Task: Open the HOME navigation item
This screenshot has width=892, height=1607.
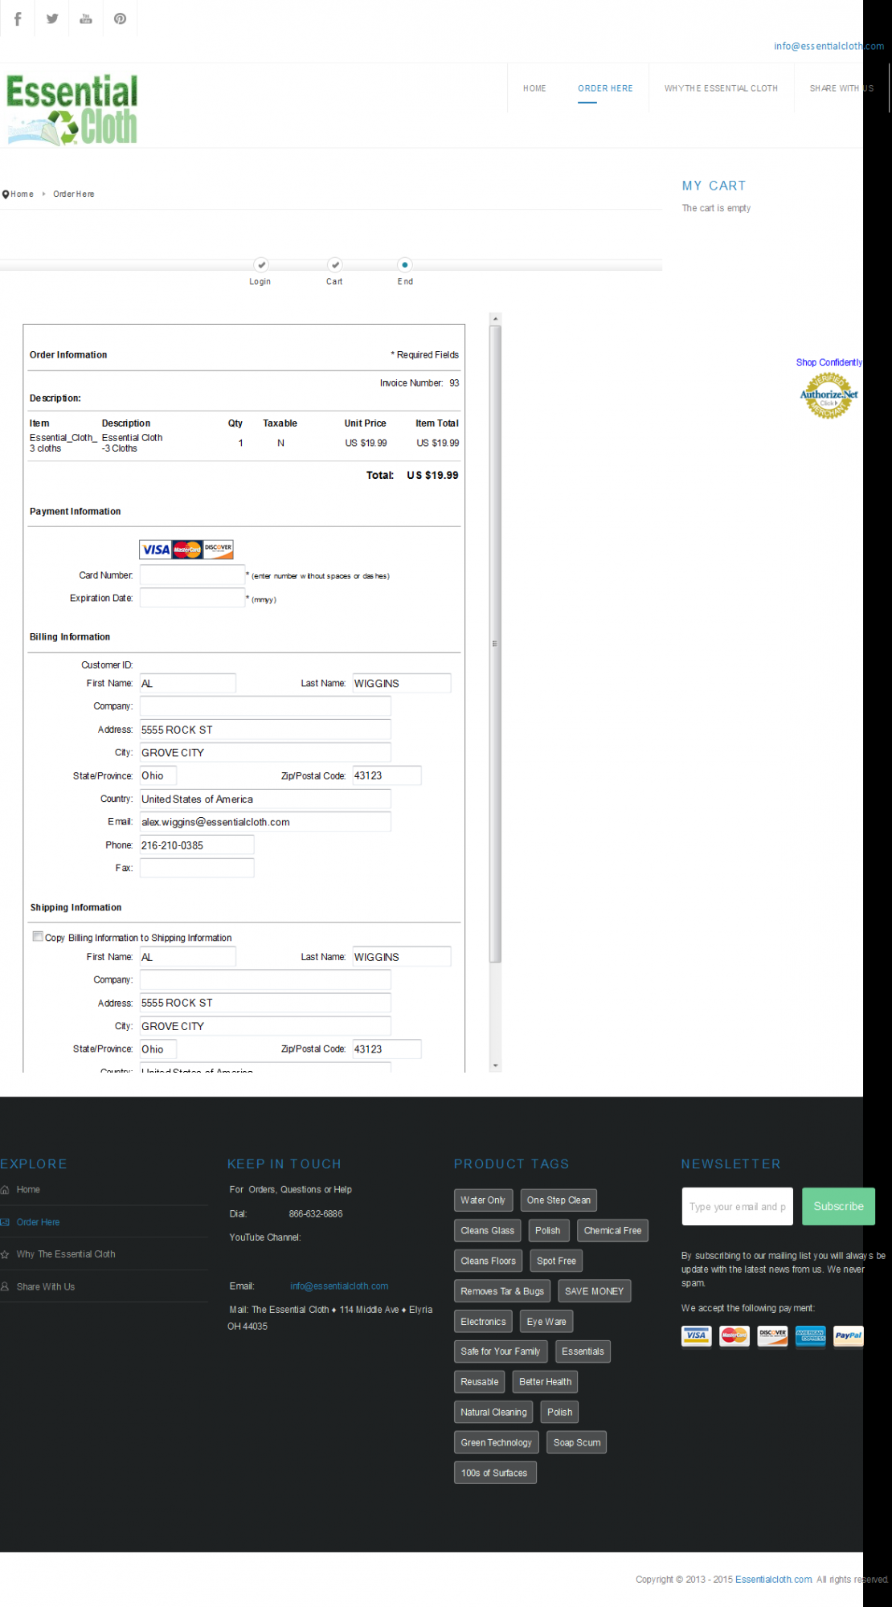Action: tap(534, 88)
